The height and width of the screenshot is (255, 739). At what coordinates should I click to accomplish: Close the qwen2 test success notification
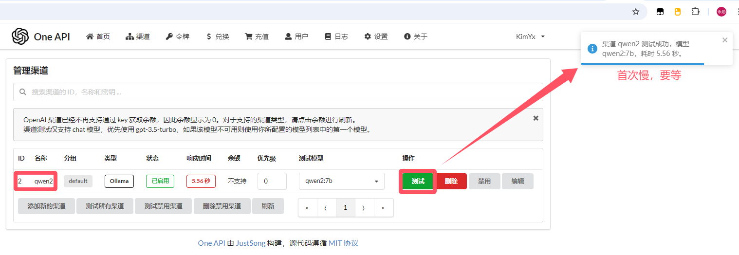coord(725,40)
